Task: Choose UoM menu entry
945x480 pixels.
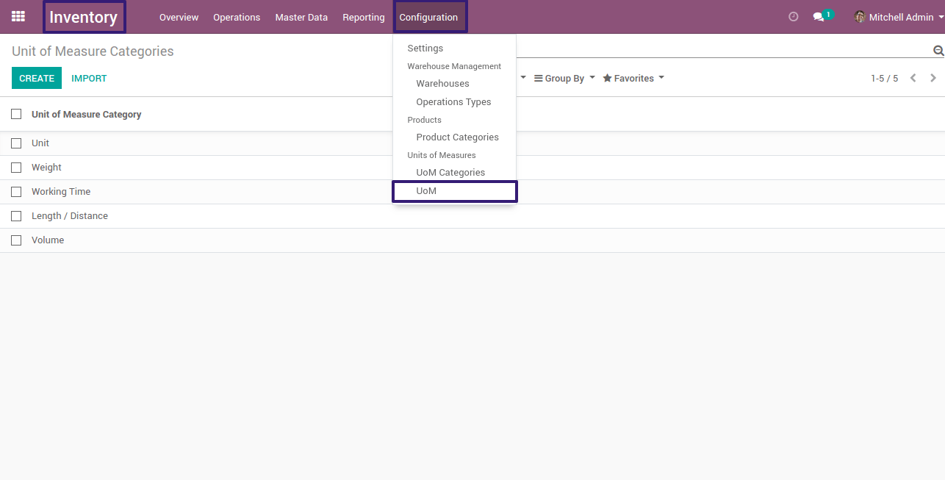Action: coord(455,191)
